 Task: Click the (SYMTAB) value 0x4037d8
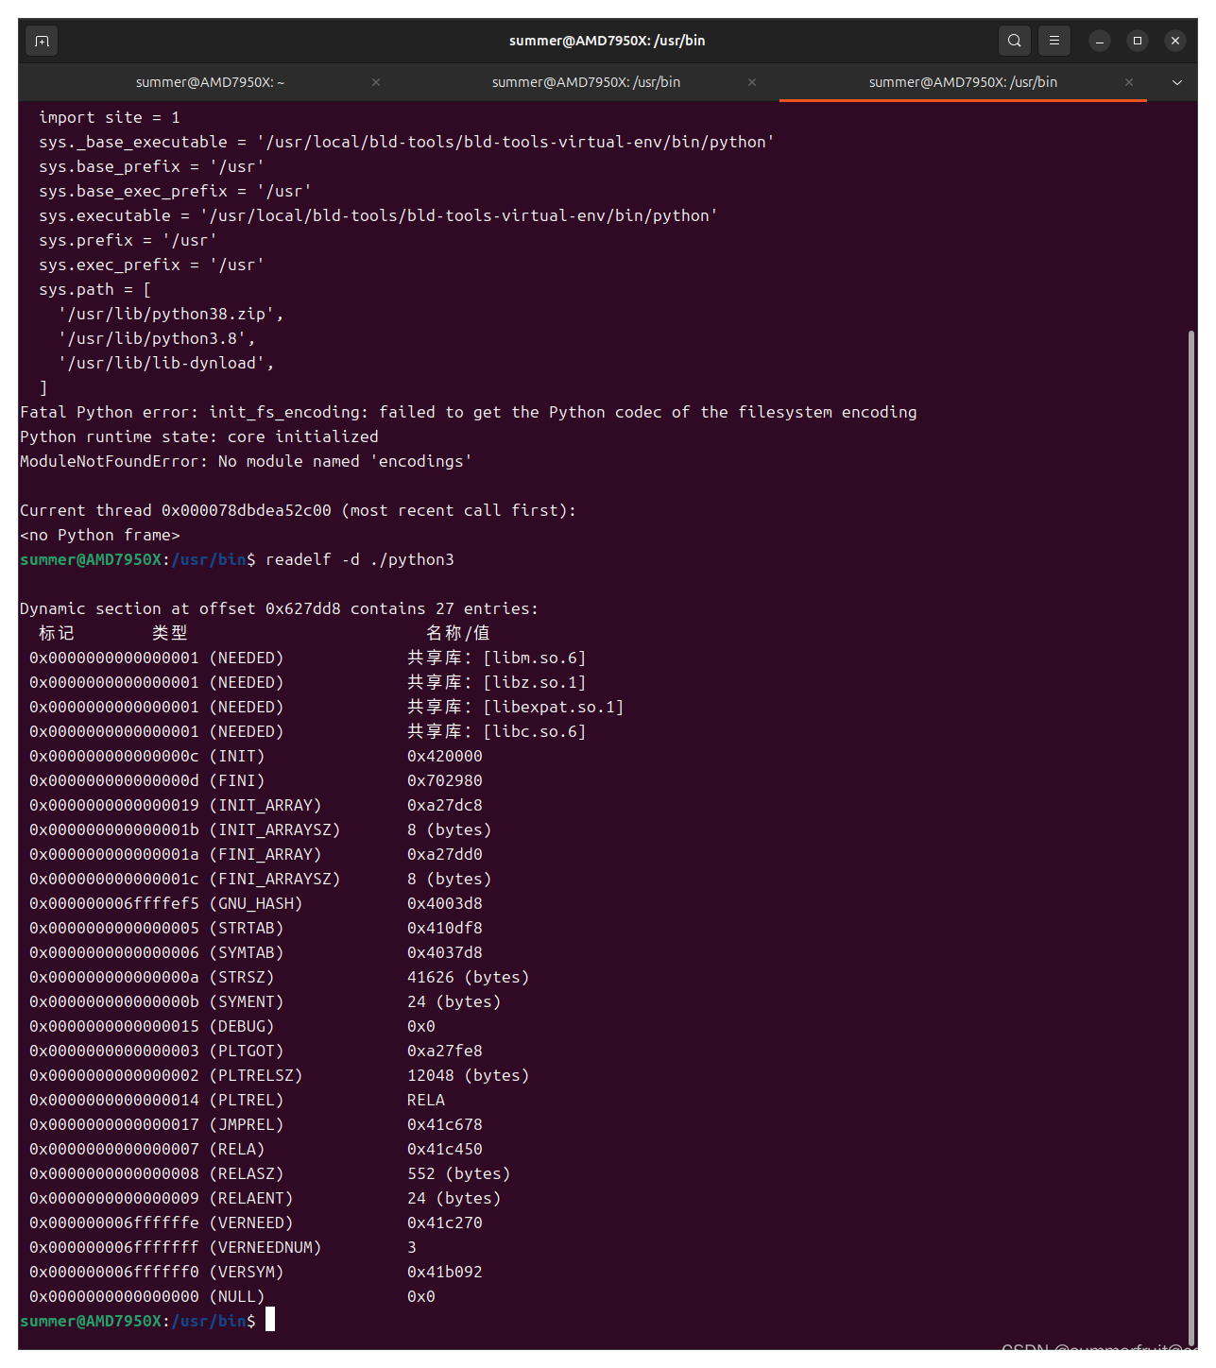pyautogui.click(x=445, y=952)
